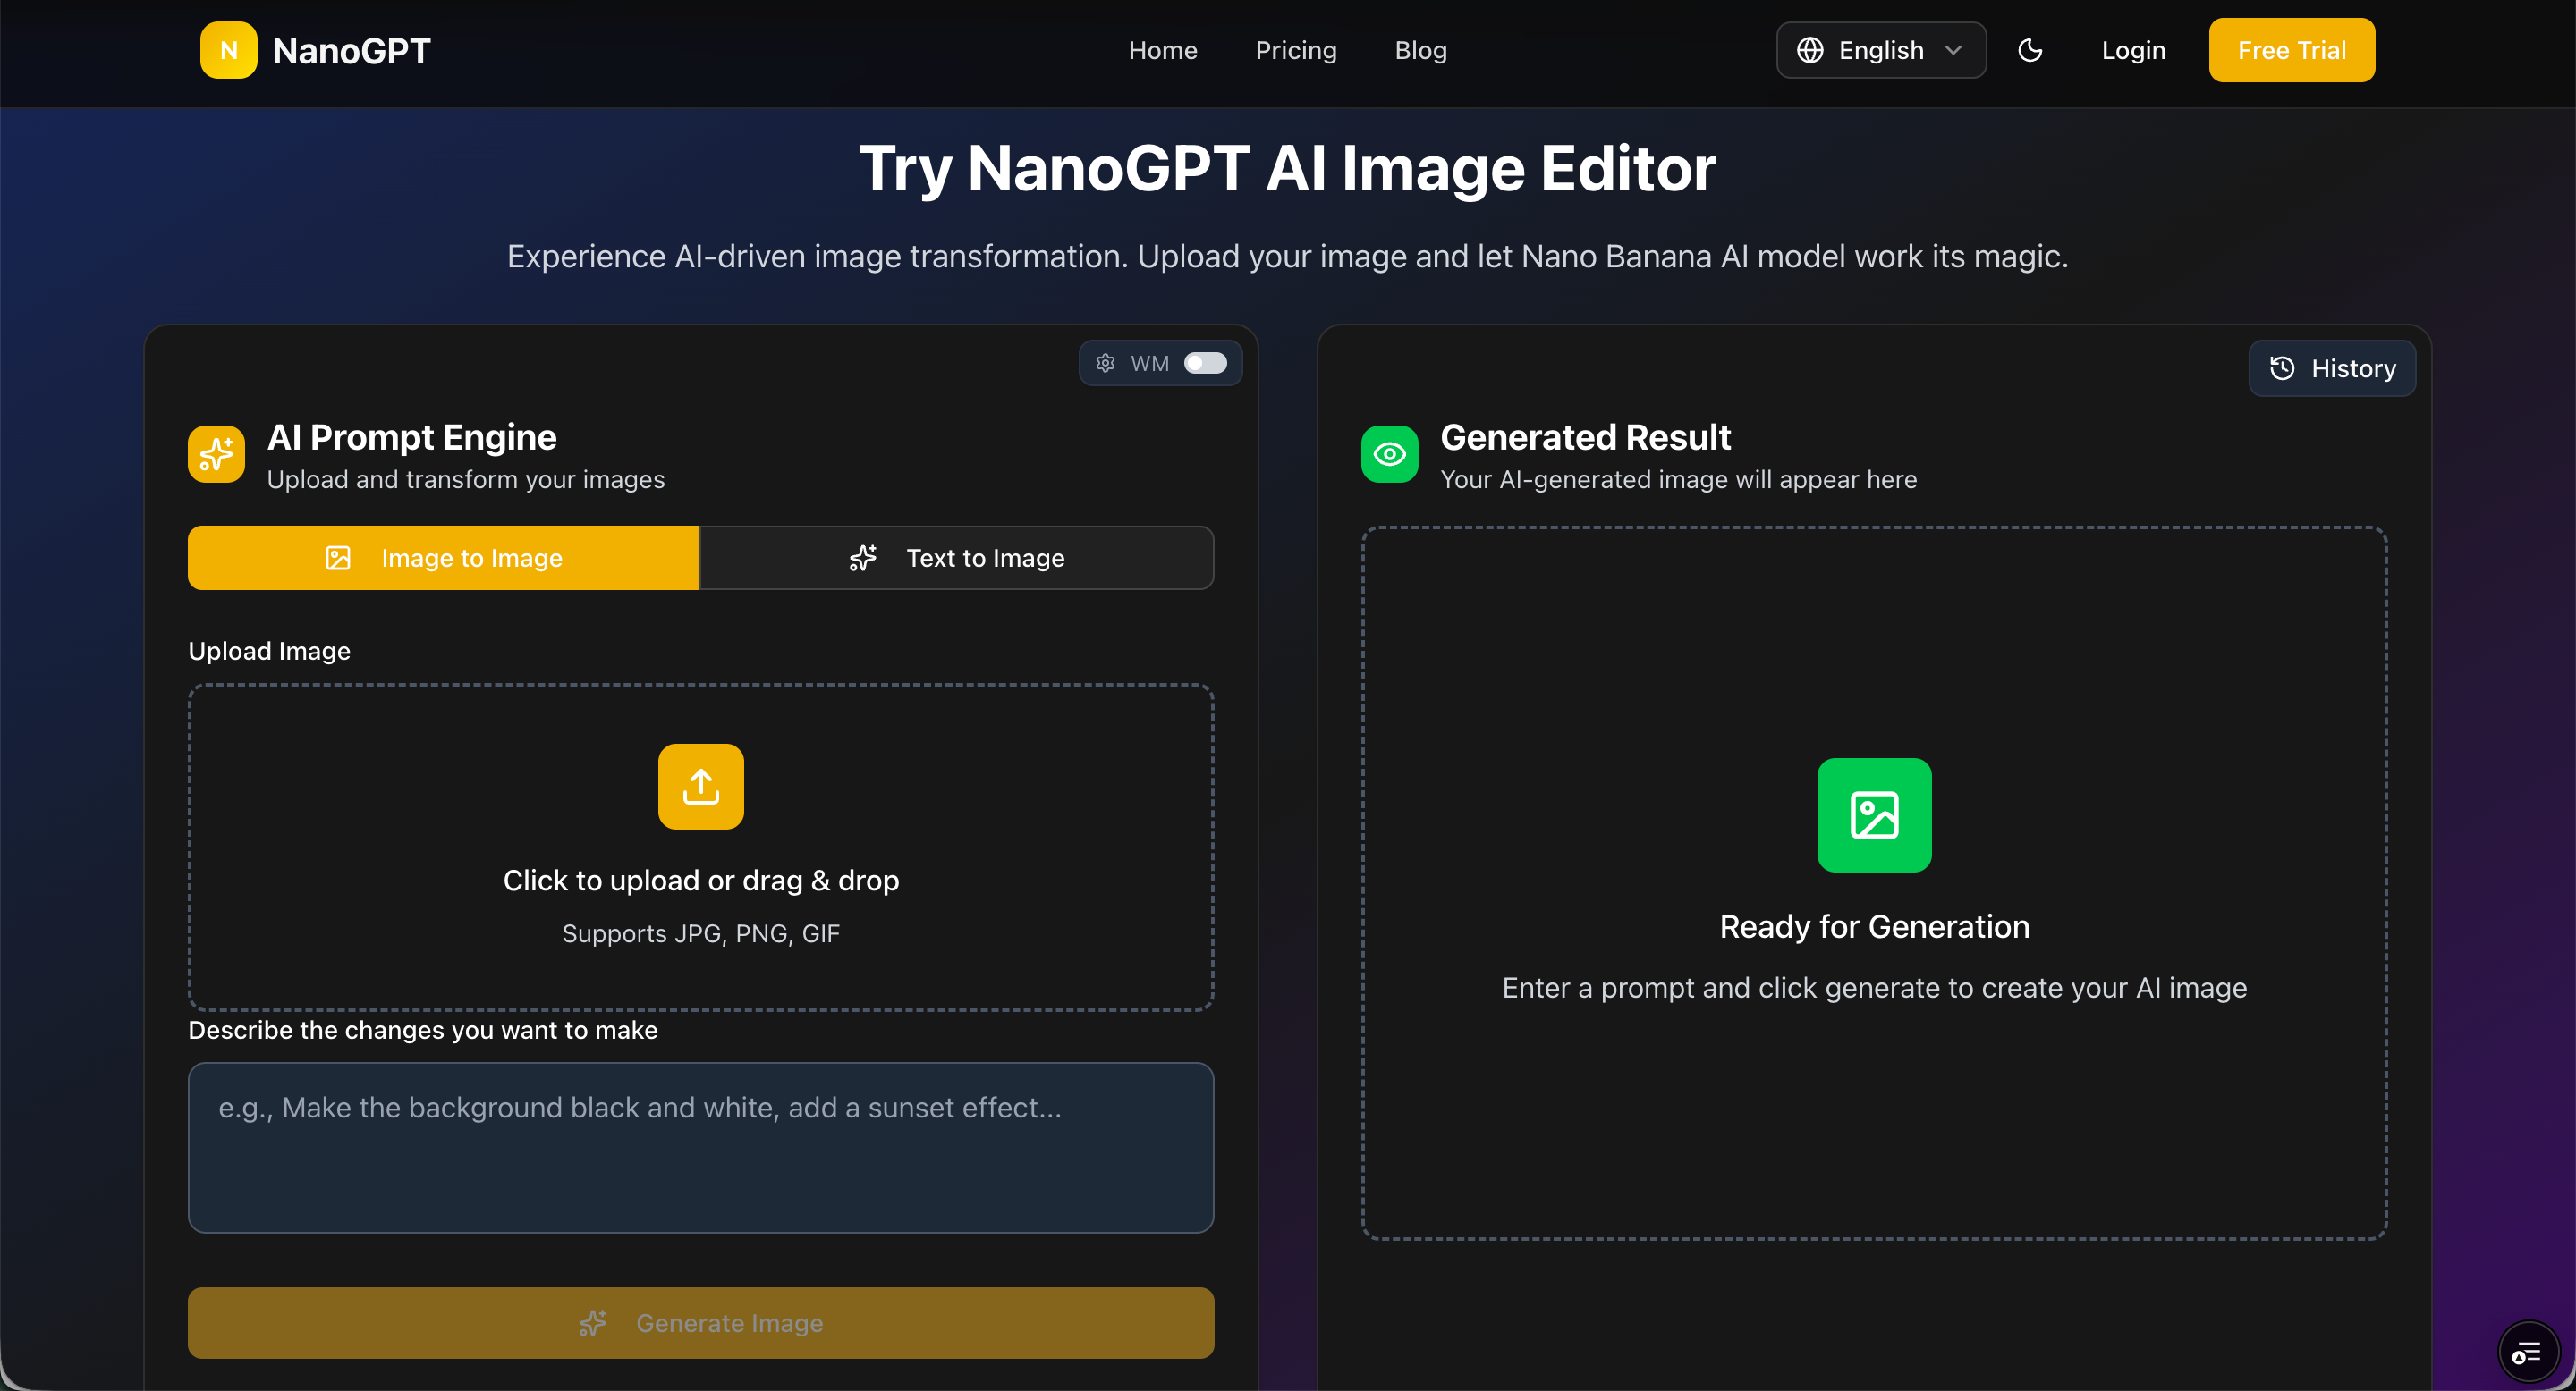Click the prompt description text area
2576x1391 pixels.
(x=700, y=1147)
